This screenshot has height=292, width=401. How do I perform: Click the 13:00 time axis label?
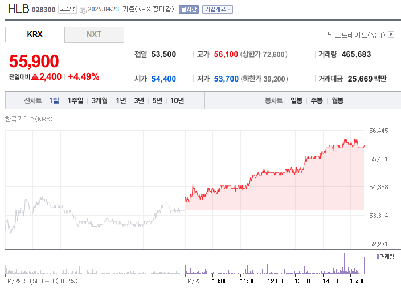pos(302,281)
